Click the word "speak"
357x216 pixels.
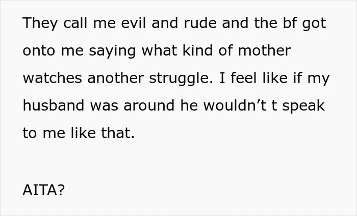(303, 106)
